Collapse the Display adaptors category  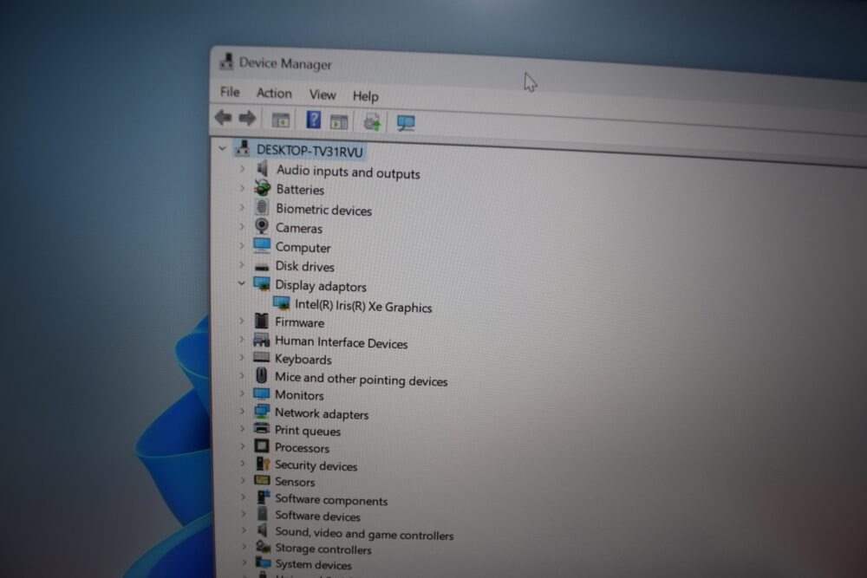click(242, 283)
